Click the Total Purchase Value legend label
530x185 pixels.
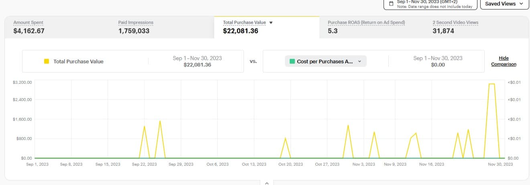click(78, 61)
